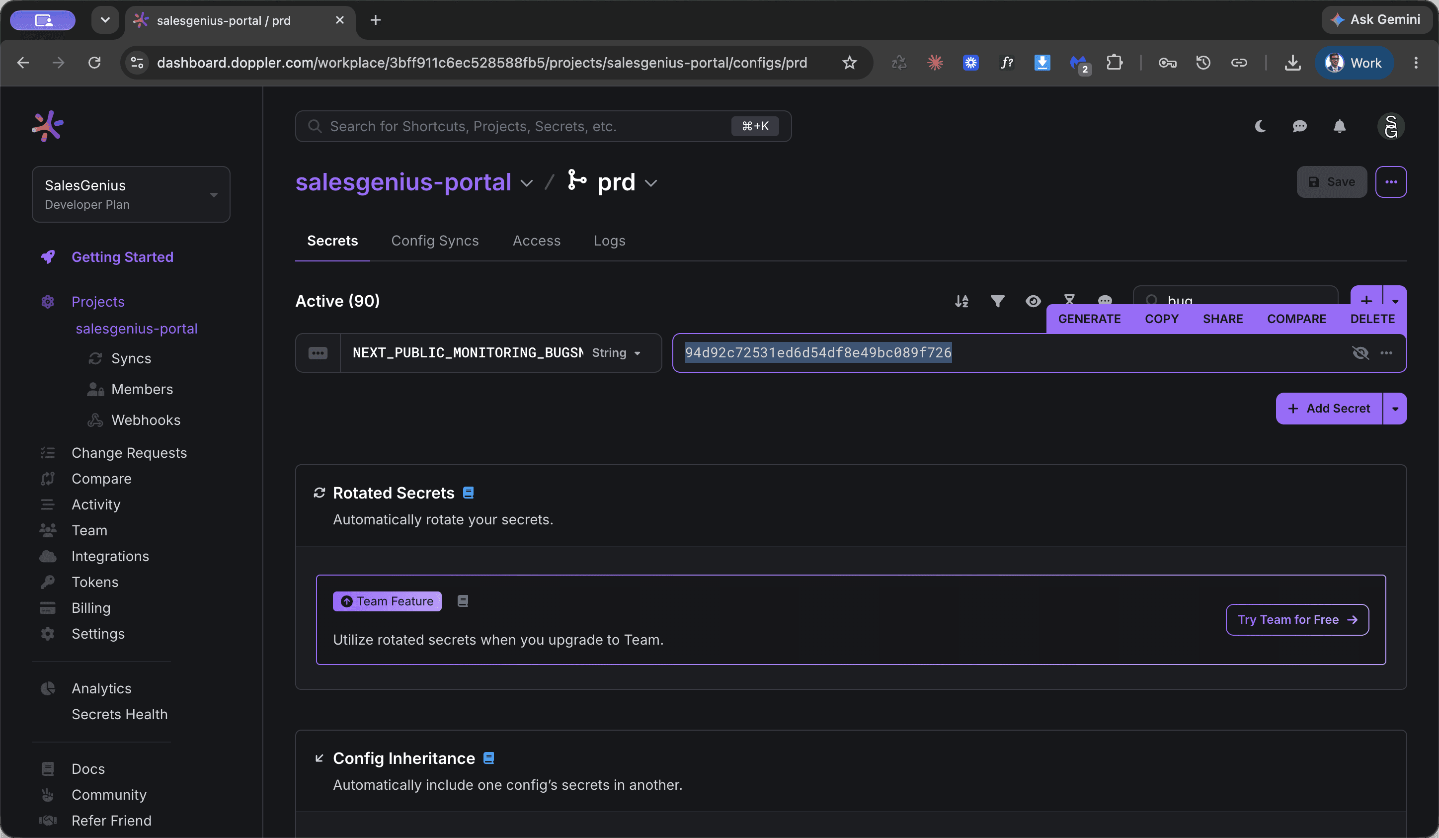This screenshot has height=838, width=1439.
Task: Select GENERATE in the secret action menu
Action: (x=1089, y=319)
